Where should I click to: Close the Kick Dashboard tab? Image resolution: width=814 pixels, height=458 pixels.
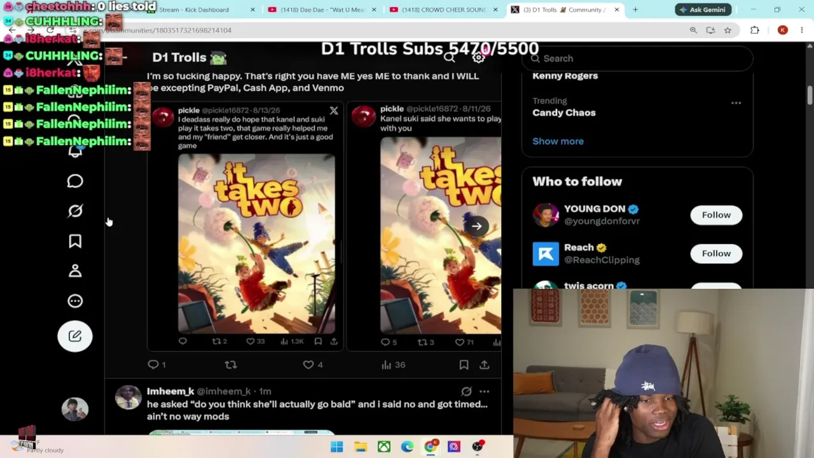[x=252, y=10]
